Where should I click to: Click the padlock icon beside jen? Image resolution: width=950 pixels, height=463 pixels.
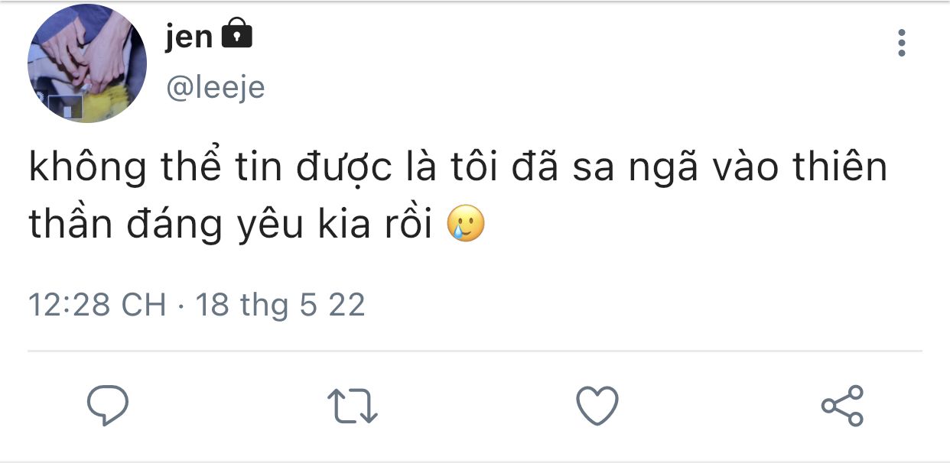pyautogui.click(x=236, y=36)
